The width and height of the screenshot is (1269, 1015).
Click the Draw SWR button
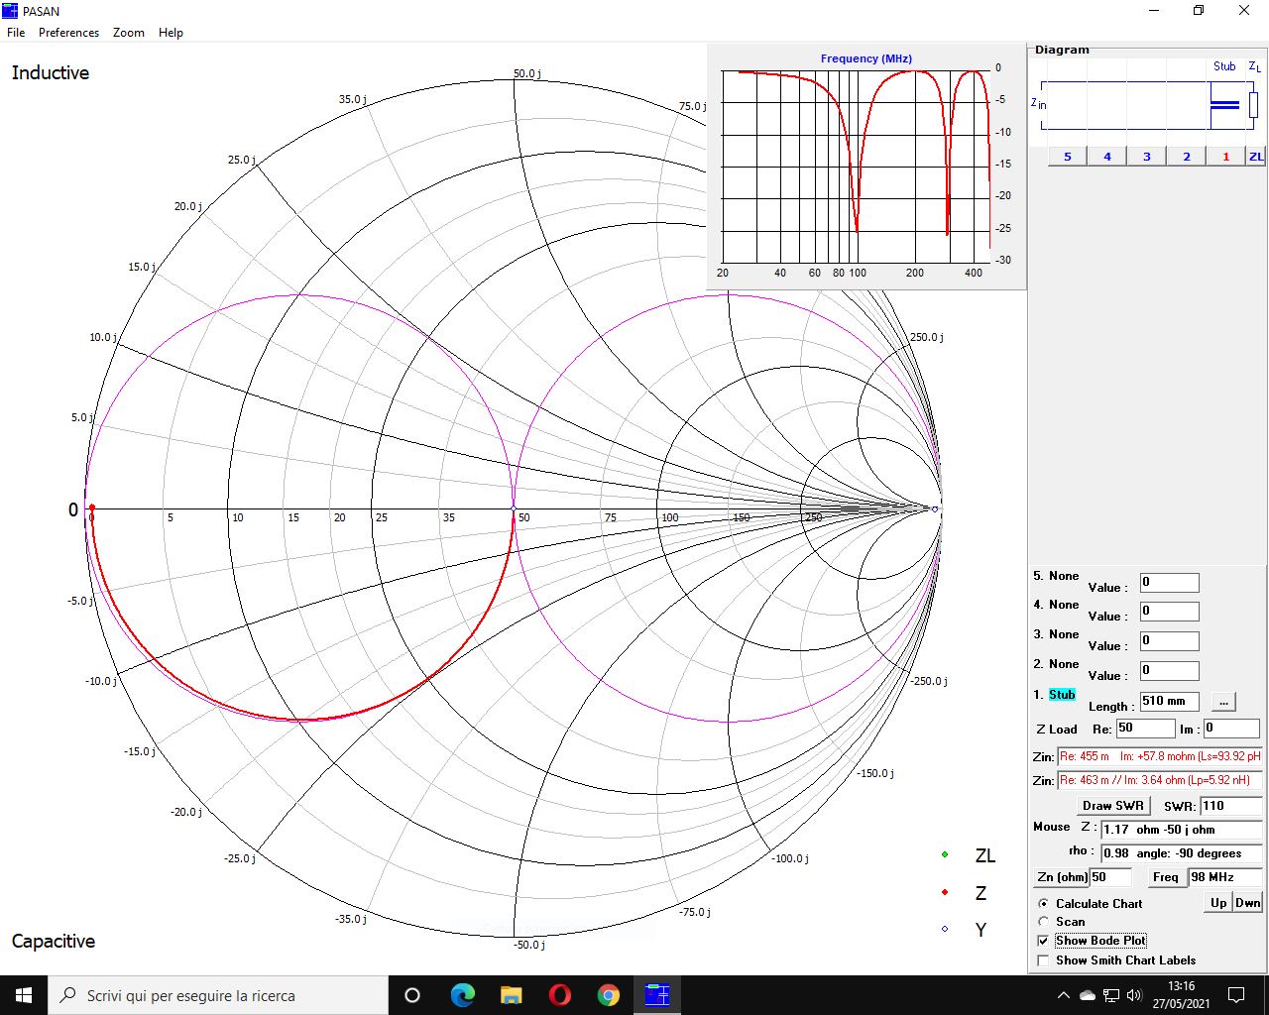(x=1113, y=806)
